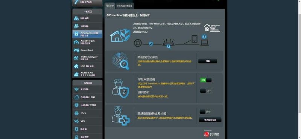This screenshot has width=301, height=139.
Task: Enable the vulnerability protection OFF switch
Action: coord(206,91)
